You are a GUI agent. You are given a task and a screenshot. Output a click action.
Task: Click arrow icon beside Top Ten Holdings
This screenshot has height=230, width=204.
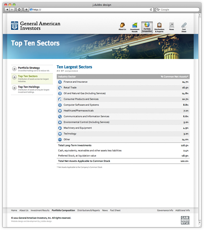click(x=14, y=88)
